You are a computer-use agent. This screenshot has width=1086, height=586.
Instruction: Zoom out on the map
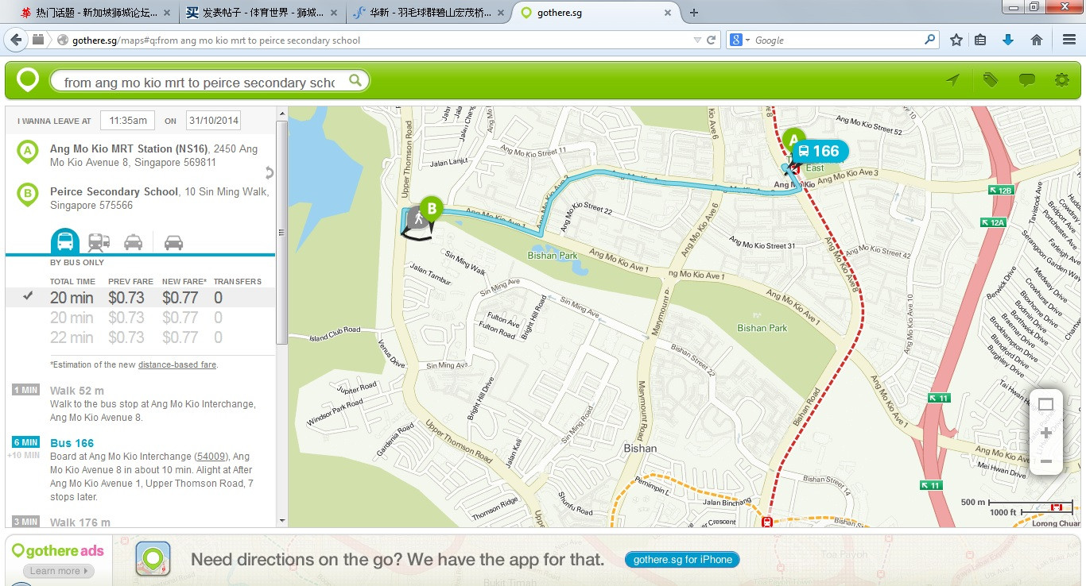(1045, 461)
